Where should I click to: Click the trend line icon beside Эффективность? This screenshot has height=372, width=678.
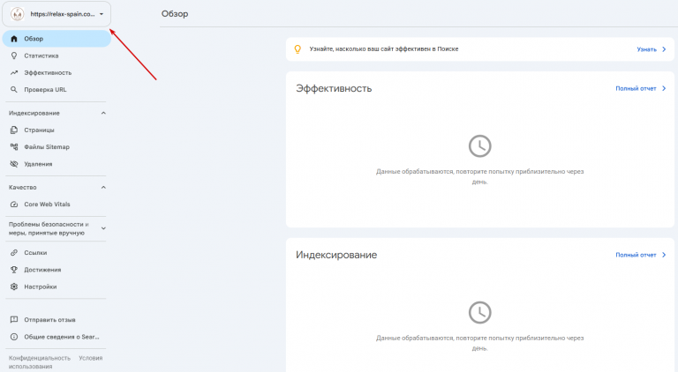[x=14, y=72]
